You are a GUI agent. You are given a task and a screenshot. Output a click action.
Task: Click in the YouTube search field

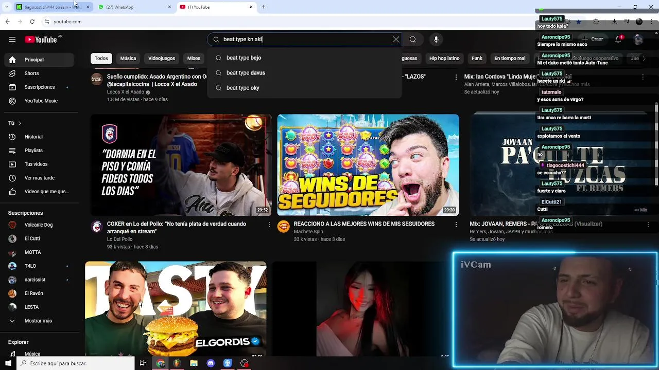coord(305,40)
